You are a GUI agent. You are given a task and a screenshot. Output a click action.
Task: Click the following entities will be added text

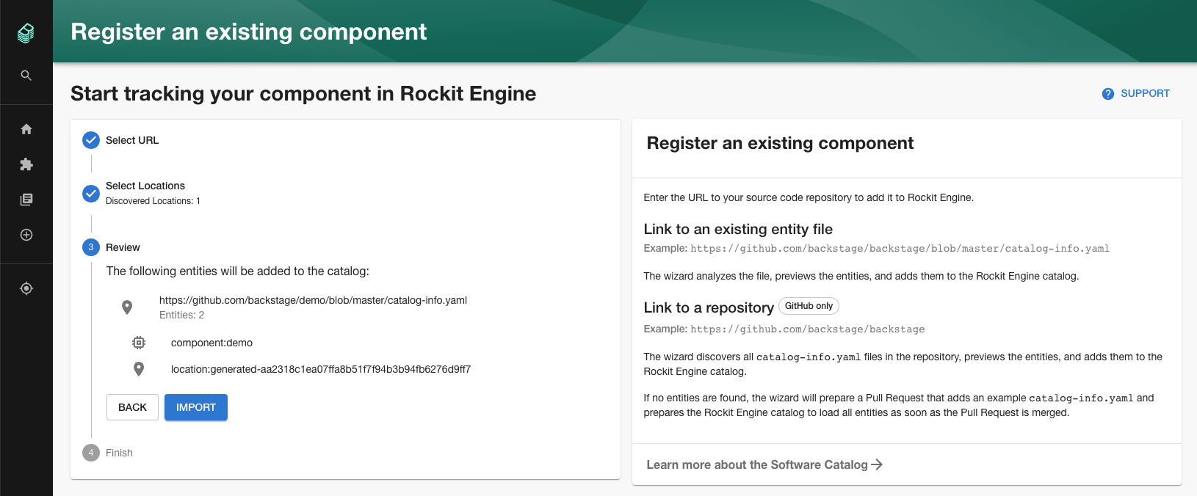point(238,271)
